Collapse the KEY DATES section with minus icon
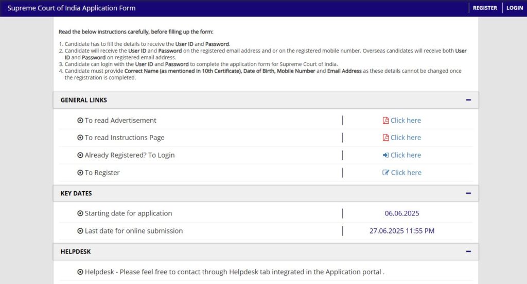The width and height of the screenshot is (527, 284). coord(468,193)
